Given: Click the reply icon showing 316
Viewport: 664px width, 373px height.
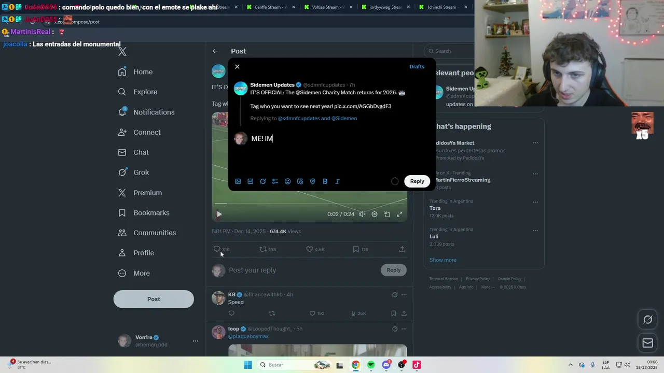Looking at the screenshot, I should (x=217, y=249).
